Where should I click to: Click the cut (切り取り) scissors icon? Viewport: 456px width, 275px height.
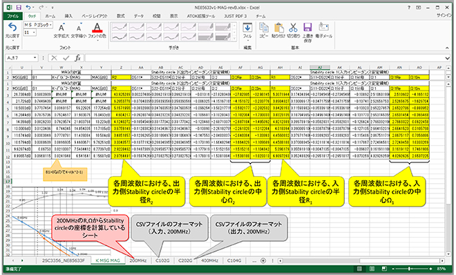(293, 28)
